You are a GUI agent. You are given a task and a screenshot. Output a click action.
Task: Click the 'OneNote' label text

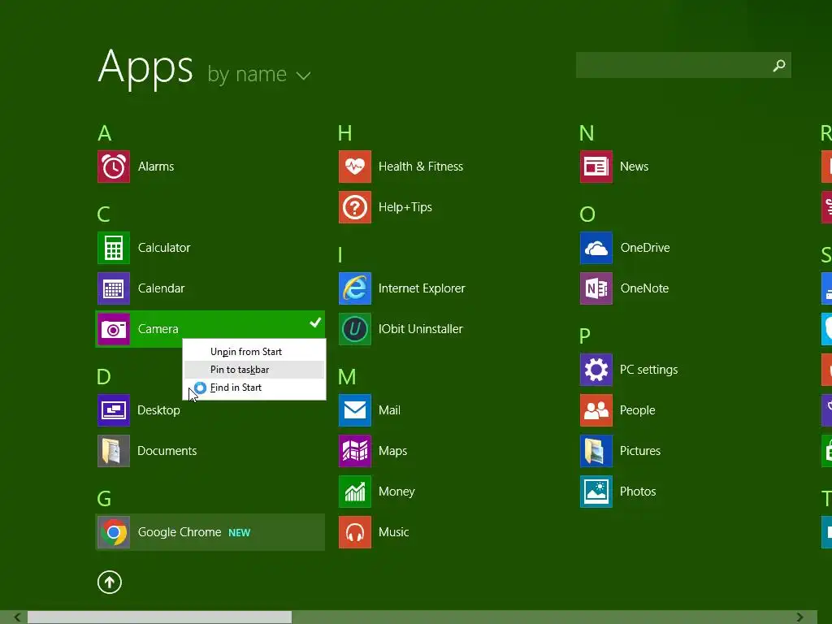(644, 288)
